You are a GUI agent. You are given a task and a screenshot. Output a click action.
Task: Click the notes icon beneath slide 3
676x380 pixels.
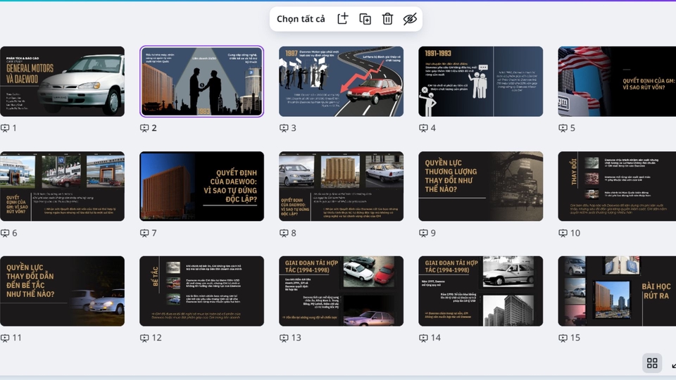pyautogui.click(x=284, y=128)
